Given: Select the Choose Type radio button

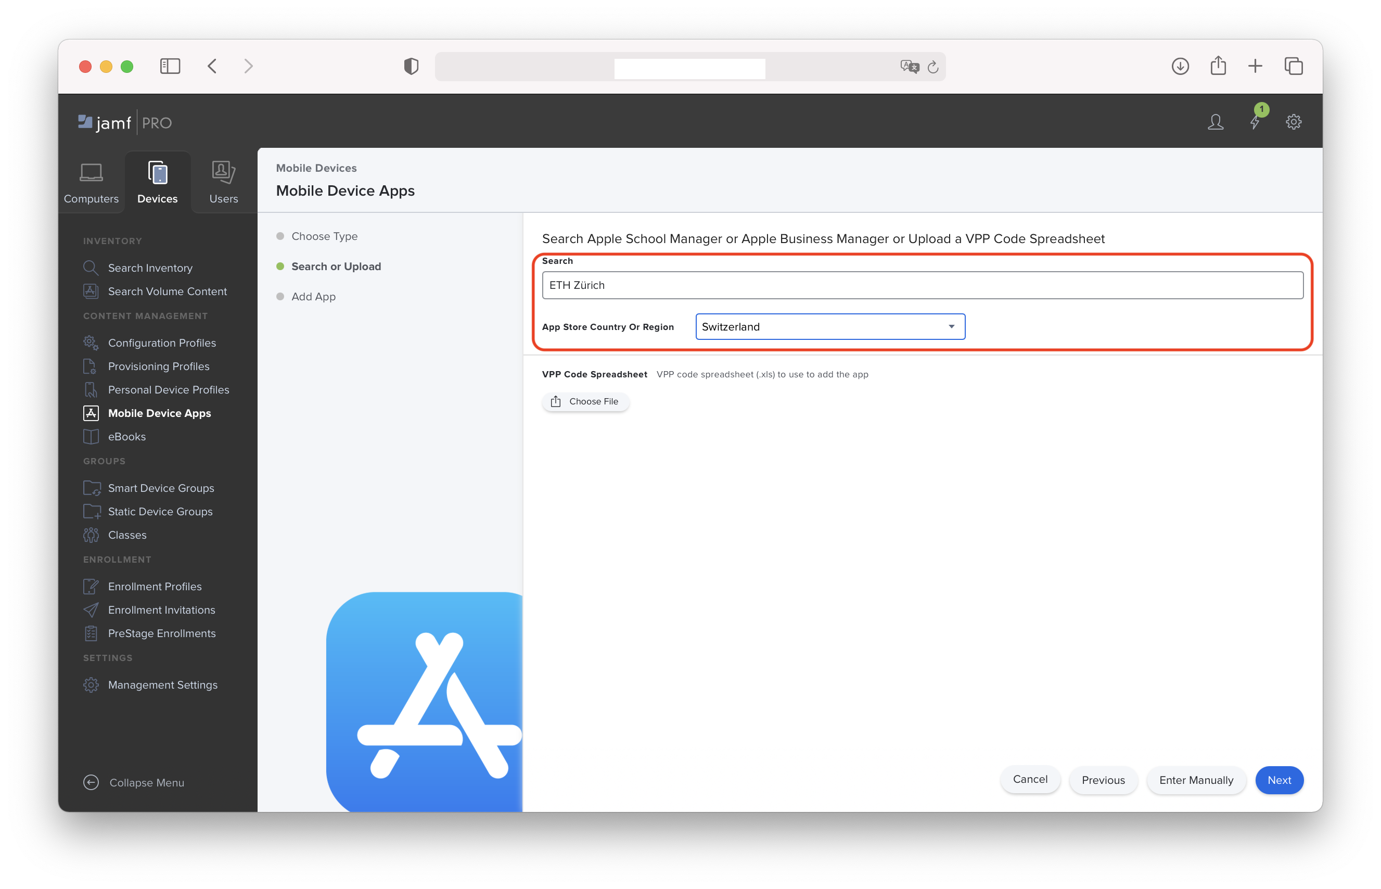Looking at the screenshot, I should [280, 236].
